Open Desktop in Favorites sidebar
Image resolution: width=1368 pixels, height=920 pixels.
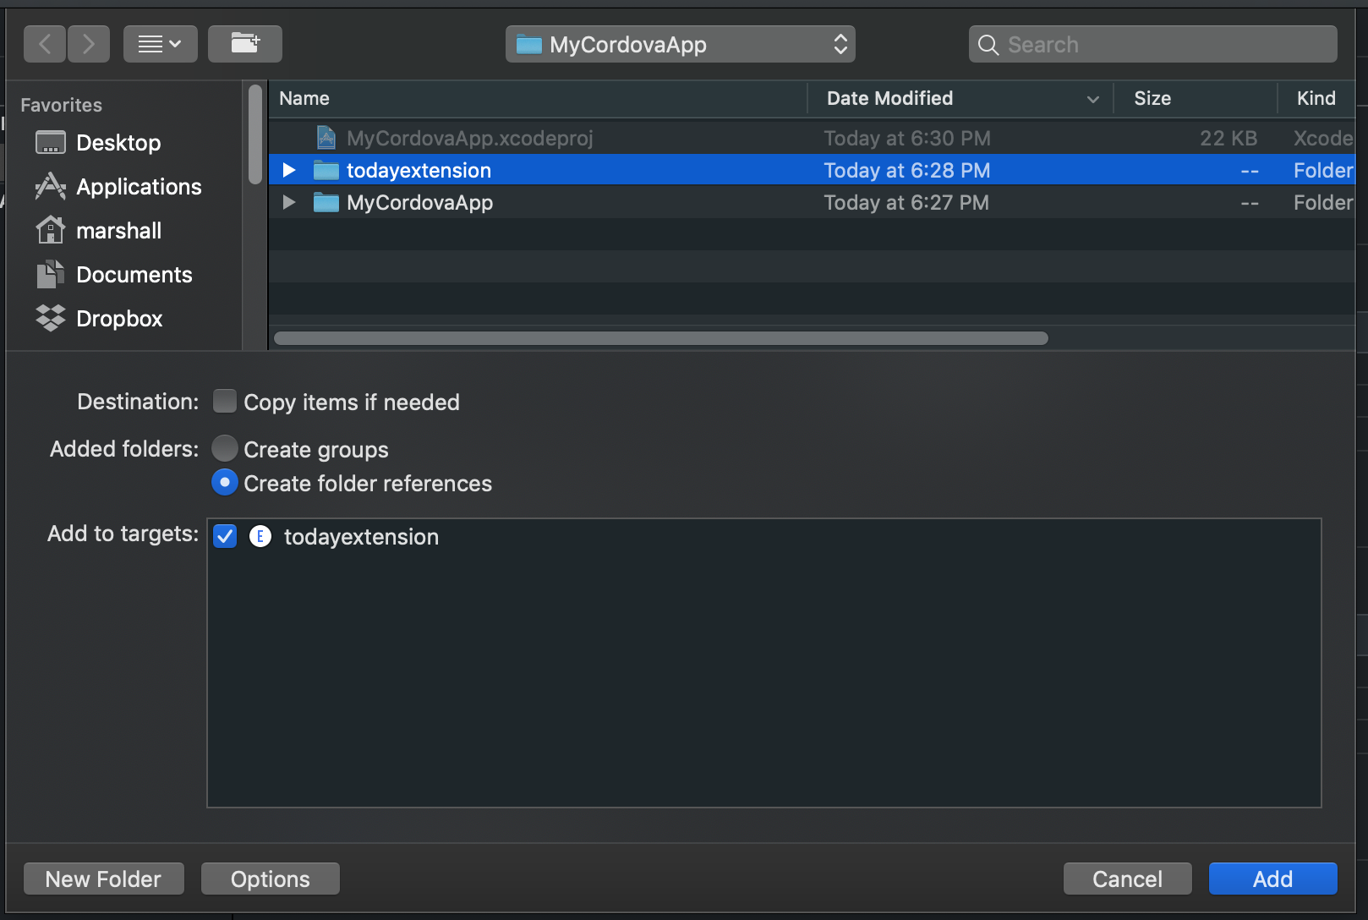[118, 143]
